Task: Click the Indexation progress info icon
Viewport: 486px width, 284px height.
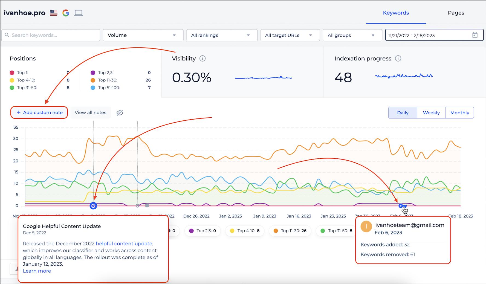Action: point(398,59)
